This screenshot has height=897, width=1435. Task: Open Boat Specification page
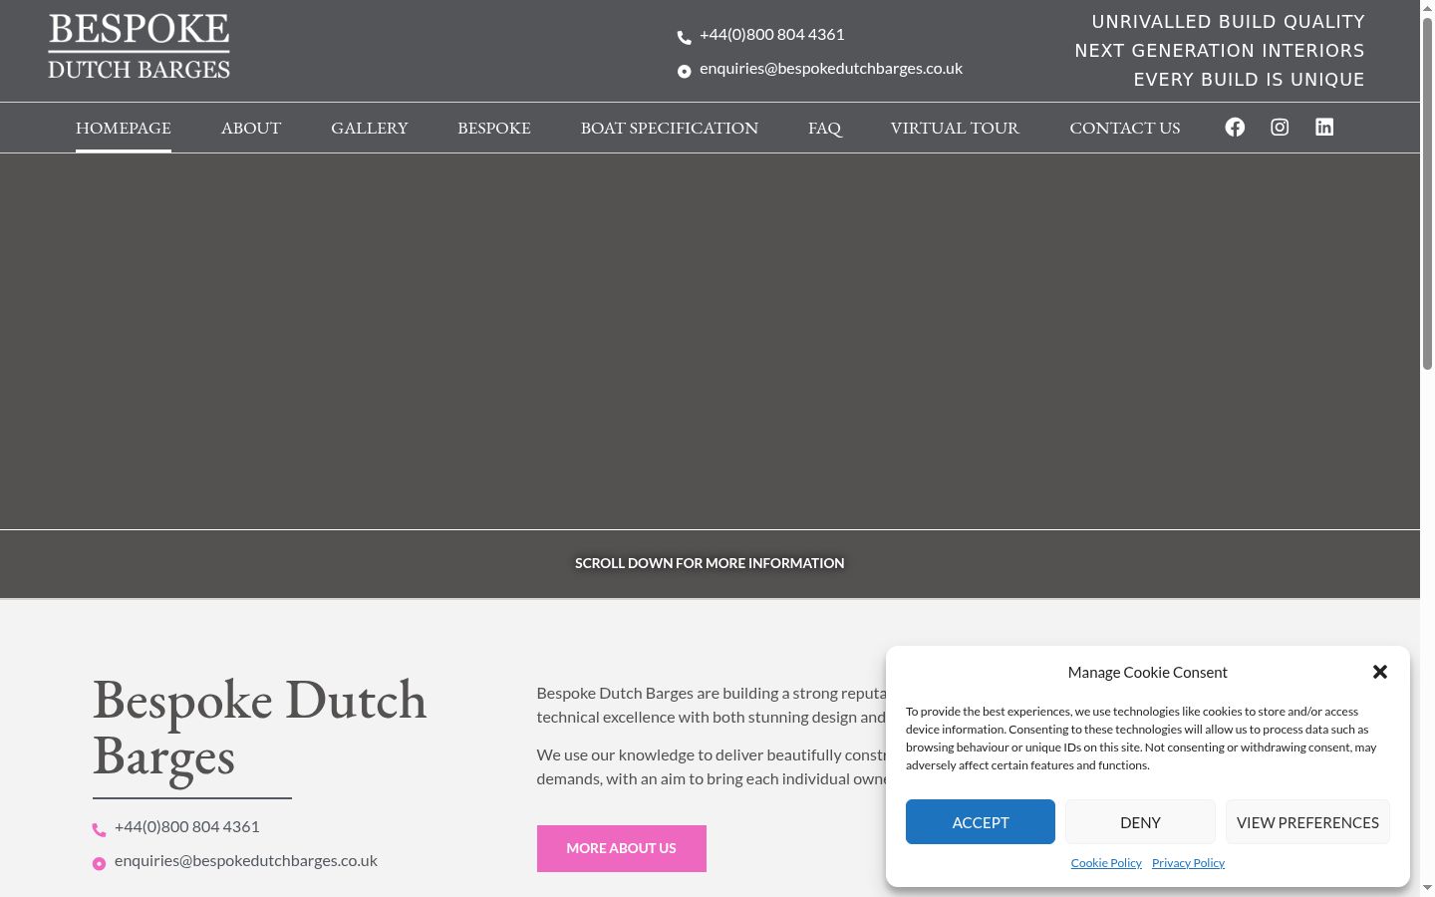click(670, 128)
